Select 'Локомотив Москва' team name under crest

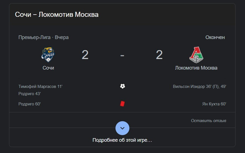(196, 68)
